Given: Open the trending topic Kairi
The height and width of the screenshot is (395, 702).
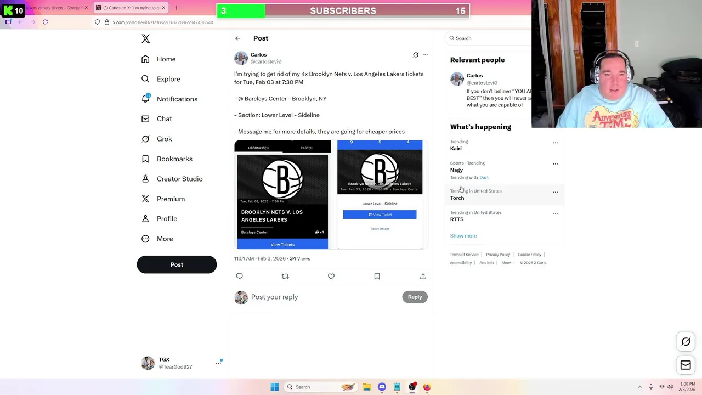Looking at the screenshot, I should click(456, 149).
